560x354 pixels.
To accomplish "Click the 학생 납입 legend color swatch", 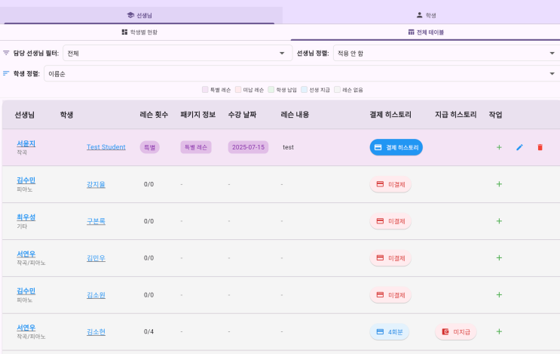I will click(271, 89).
